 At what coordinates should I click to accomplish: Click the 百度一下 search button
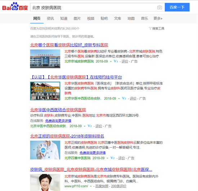coord(177,7)
